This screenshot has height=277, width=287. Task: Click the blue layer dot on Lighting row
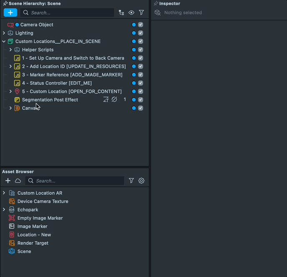click(134, 33)
